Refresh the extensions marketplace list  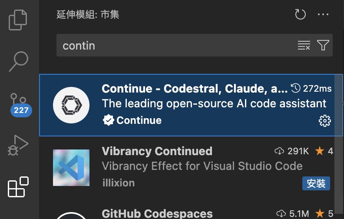[x=300, y=15]
